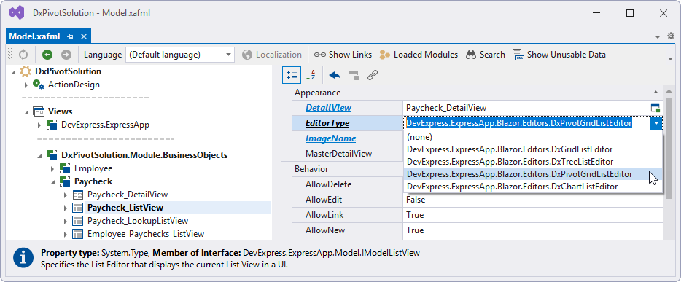Expand the Employee_Paychecks_ListView node
This screenshot has height=282, width=681.
(66, 234)
